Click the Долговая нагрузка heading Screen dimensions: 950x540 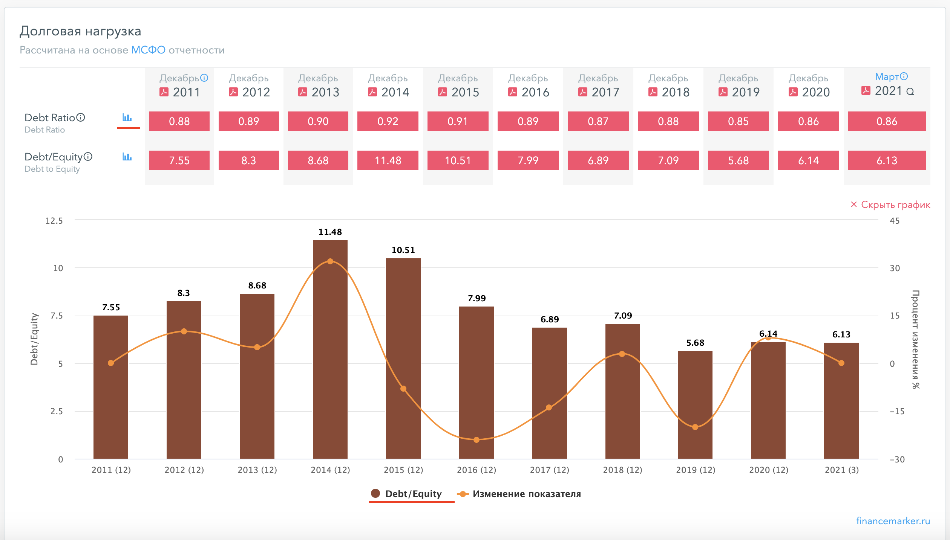(x=80, y=31)
